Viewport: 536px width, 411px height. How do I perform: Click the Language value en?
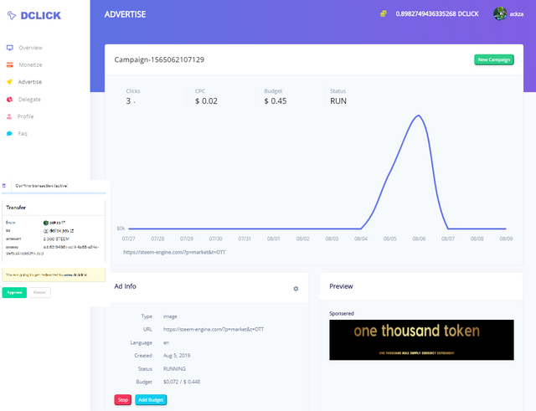[x=166, y=342]
